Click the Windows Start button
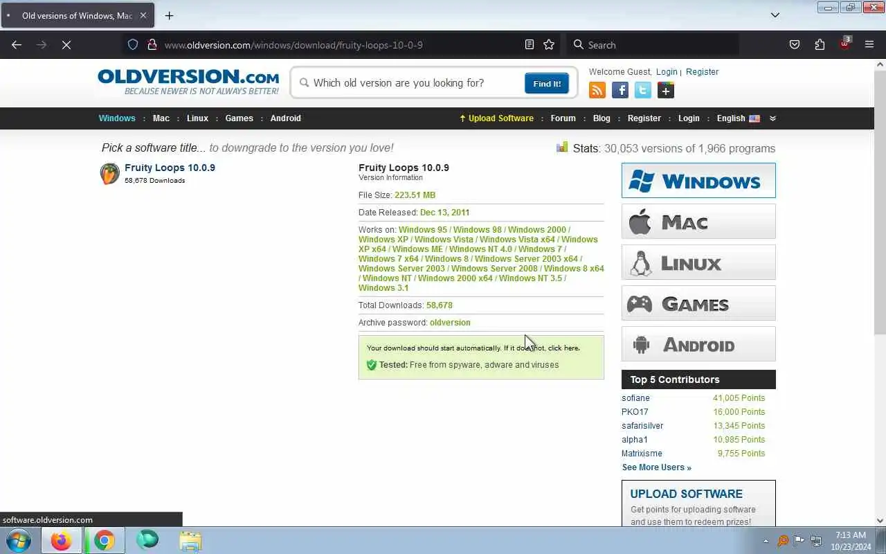 point(18,540)
